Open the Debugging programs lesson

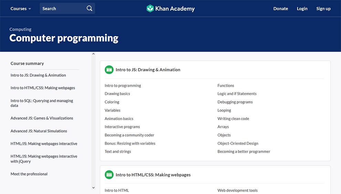tap(235, 102)
